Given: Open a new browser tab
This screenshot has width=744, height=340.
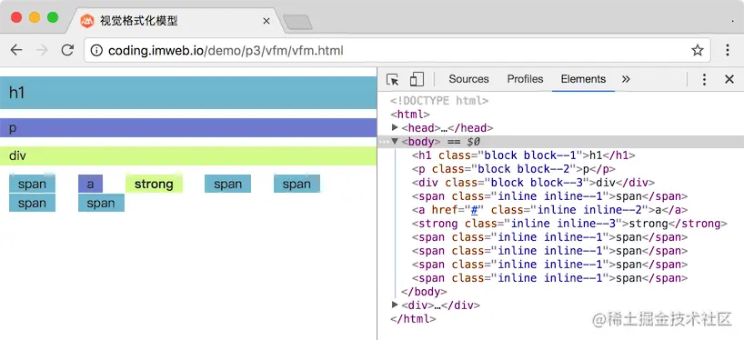Looking at the screenshot, I should point(297,22).
